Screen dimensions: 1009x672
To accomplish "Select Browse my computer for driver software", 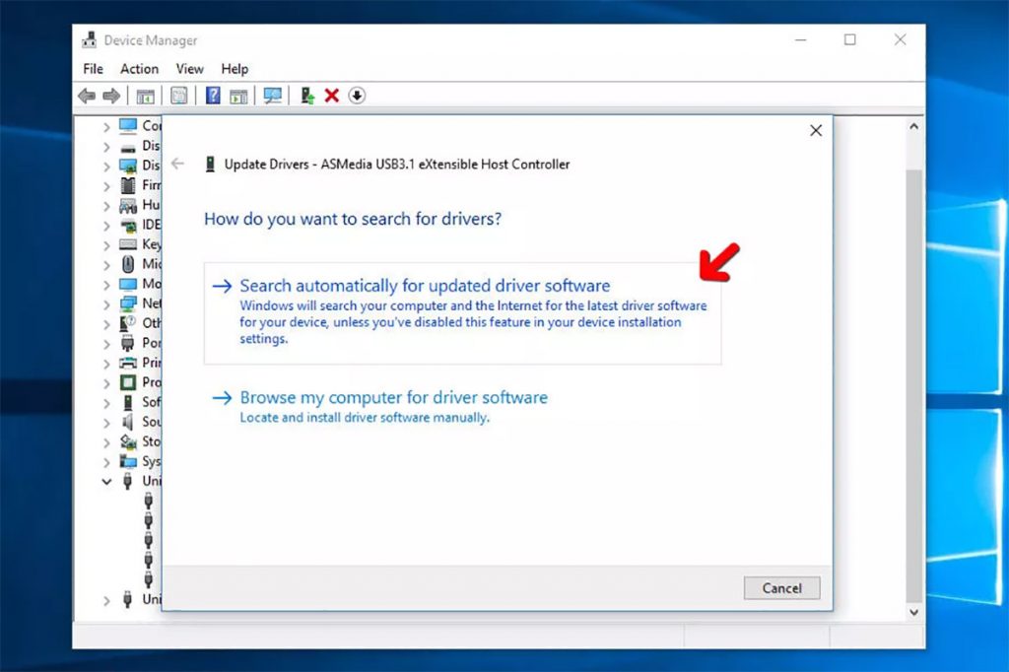I will (x=393, y=398).
